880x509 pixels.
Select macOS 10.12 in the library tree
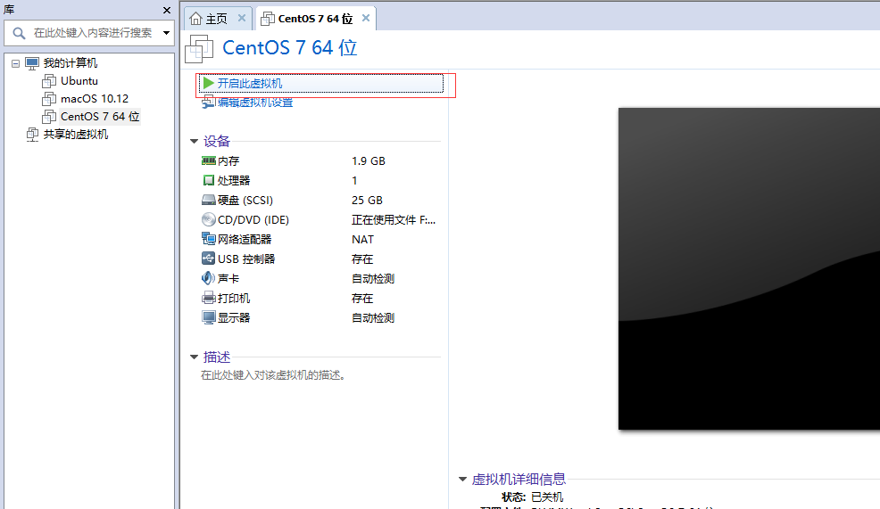click(x=95, y=99)
